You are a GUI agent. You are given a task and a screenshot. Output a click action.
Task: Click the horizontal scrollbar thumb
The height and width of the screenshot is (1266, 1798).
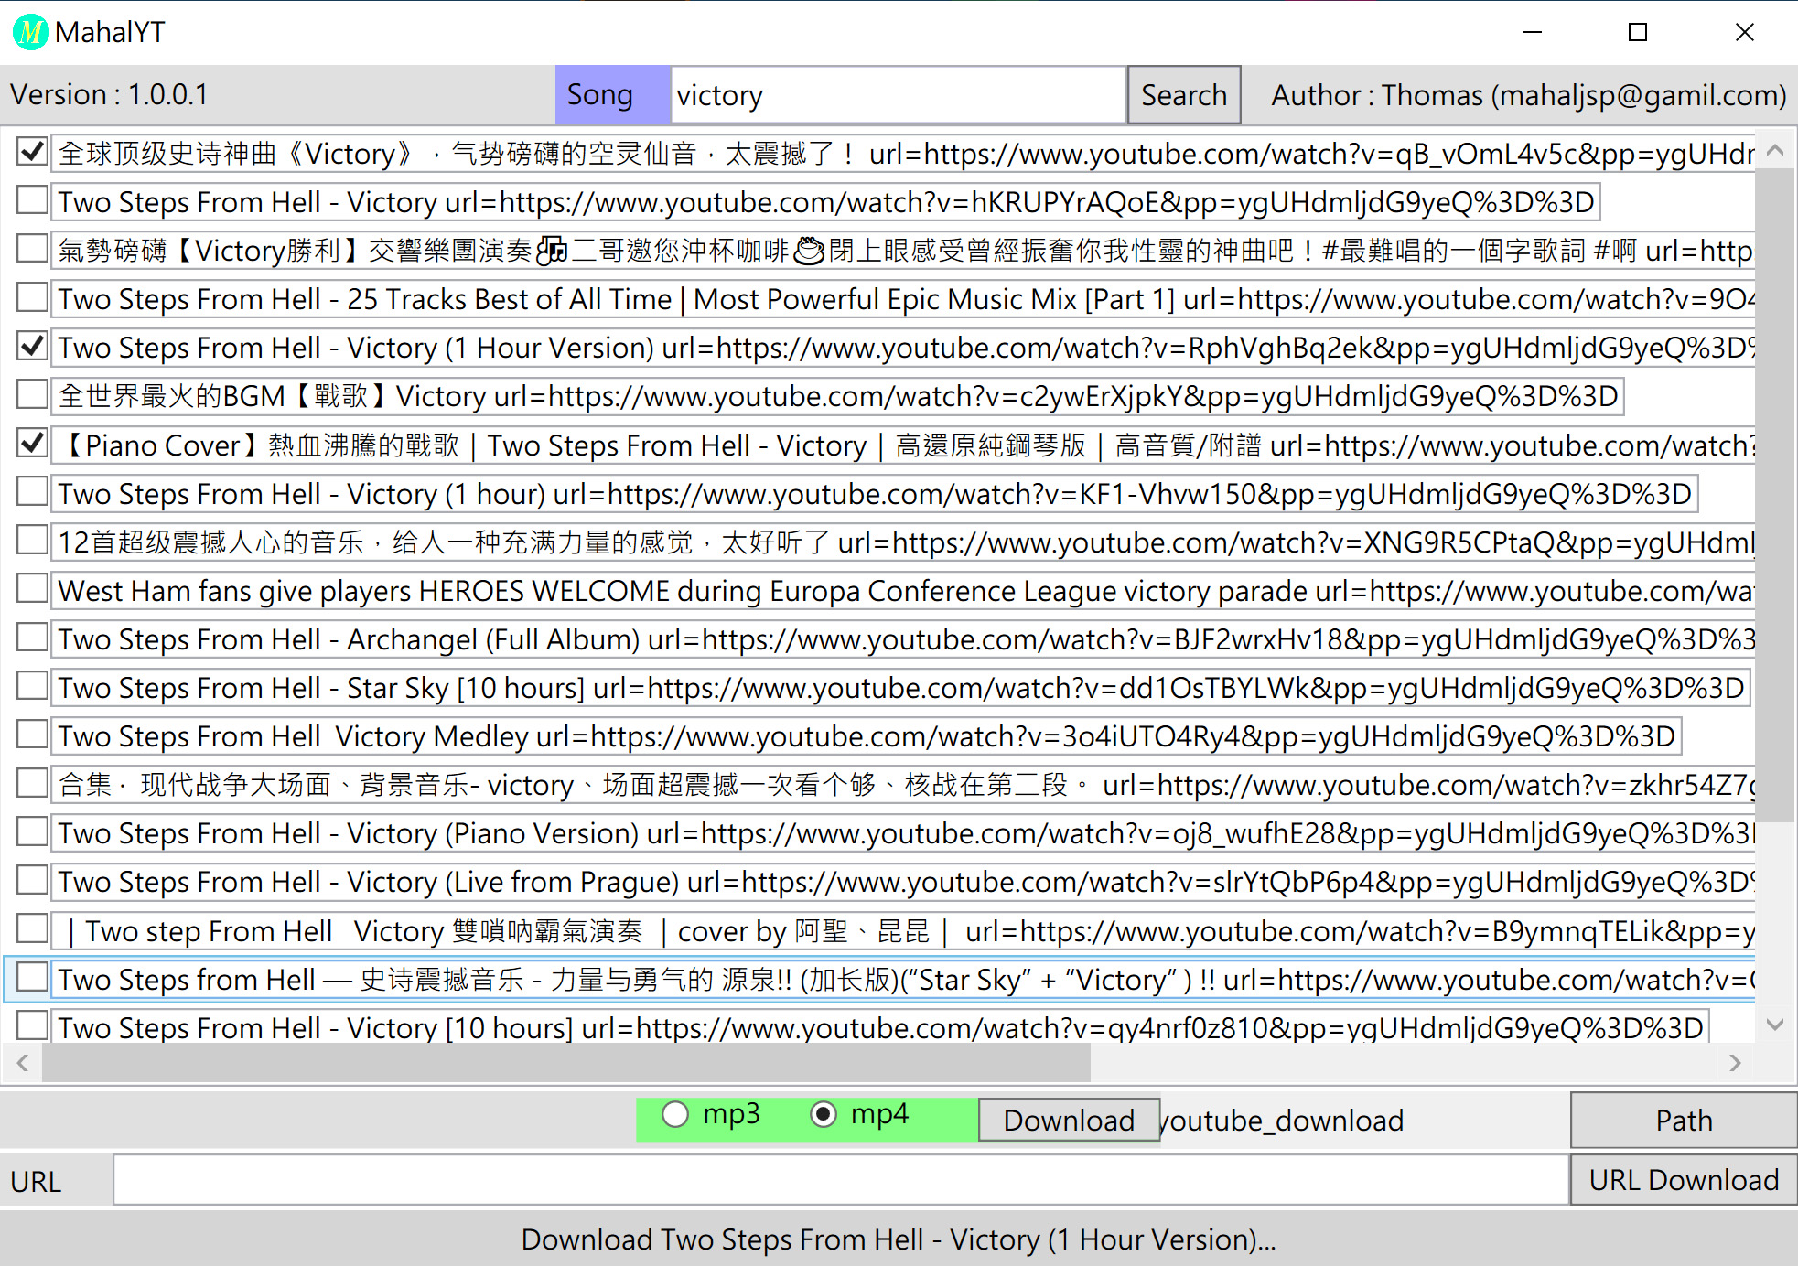565,1063
